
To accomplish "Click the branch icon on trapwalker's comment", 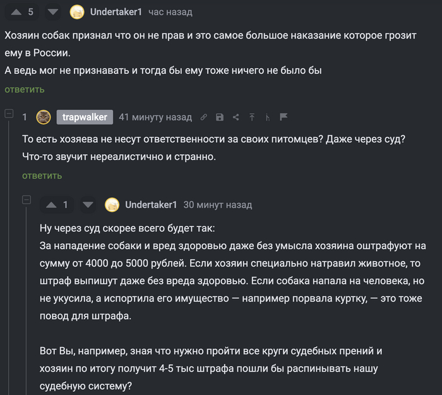I will [x=268, y=117].
